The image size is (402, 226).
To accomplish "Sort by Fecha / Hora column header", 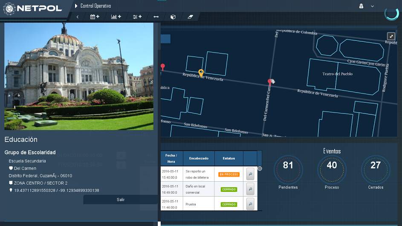I will [171, 159].
